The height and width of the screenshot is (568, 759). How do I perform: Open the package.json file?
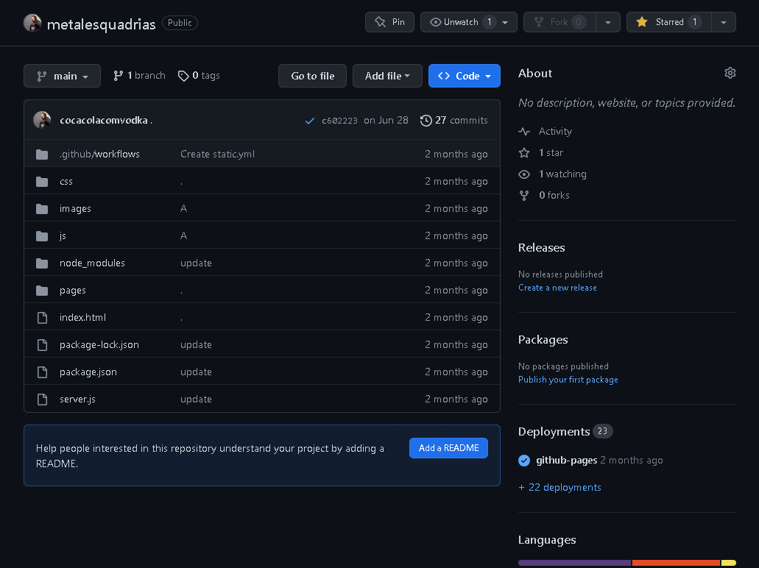(88, 372)
